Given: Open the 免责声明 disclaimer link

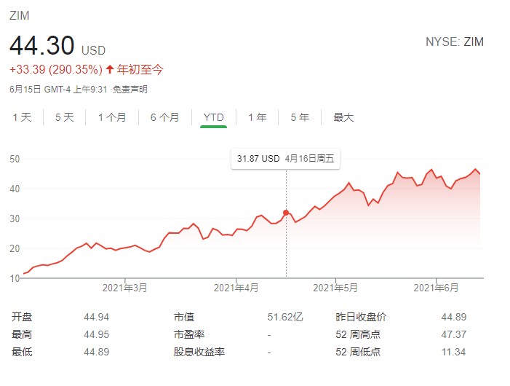Looking at the screenshot, I should [x=130, y=89].
